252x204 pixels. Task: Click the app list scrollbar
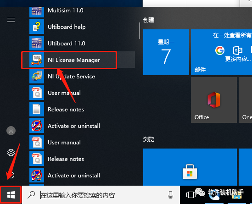140,31
